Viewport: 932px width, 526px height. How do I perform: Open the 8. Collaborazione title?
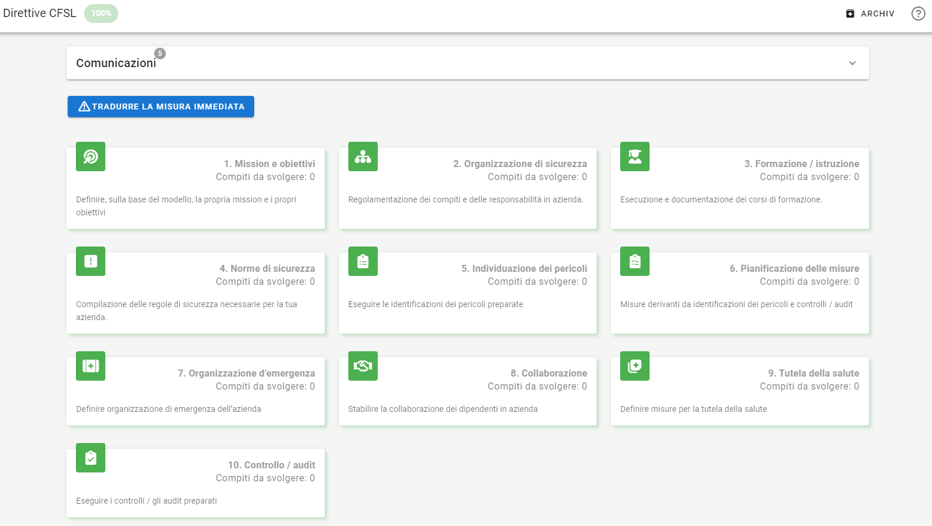point(549,373)
